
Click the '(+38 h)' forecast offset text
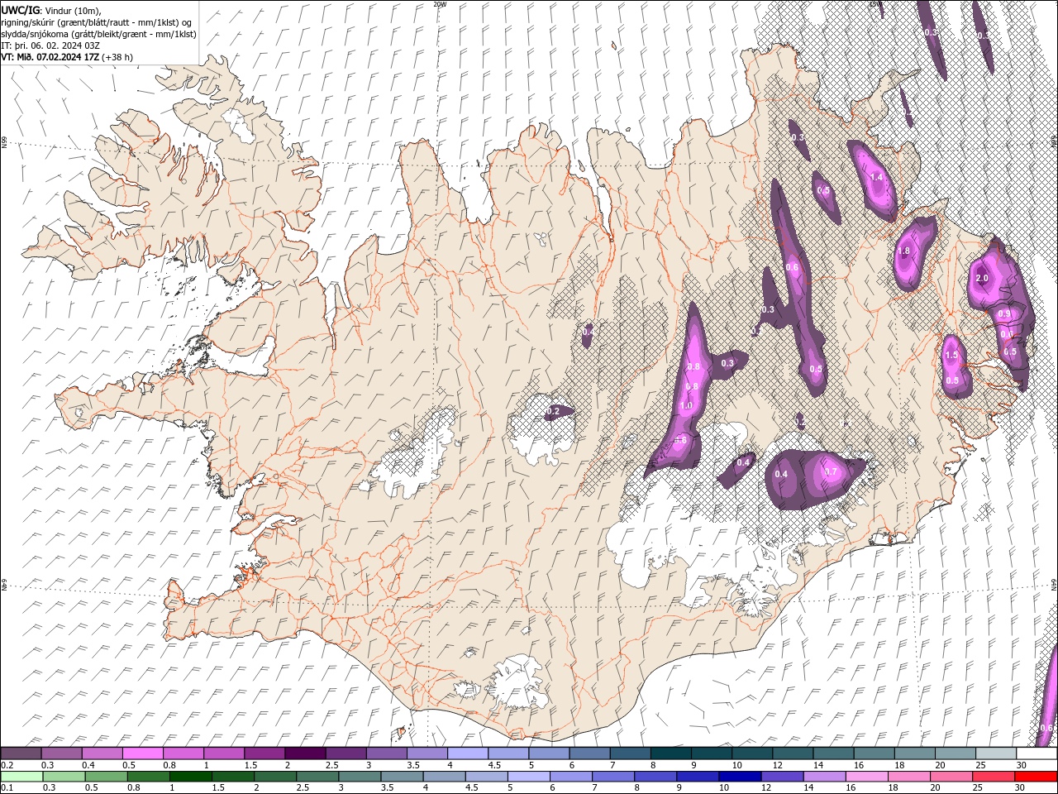coord(117,57)
